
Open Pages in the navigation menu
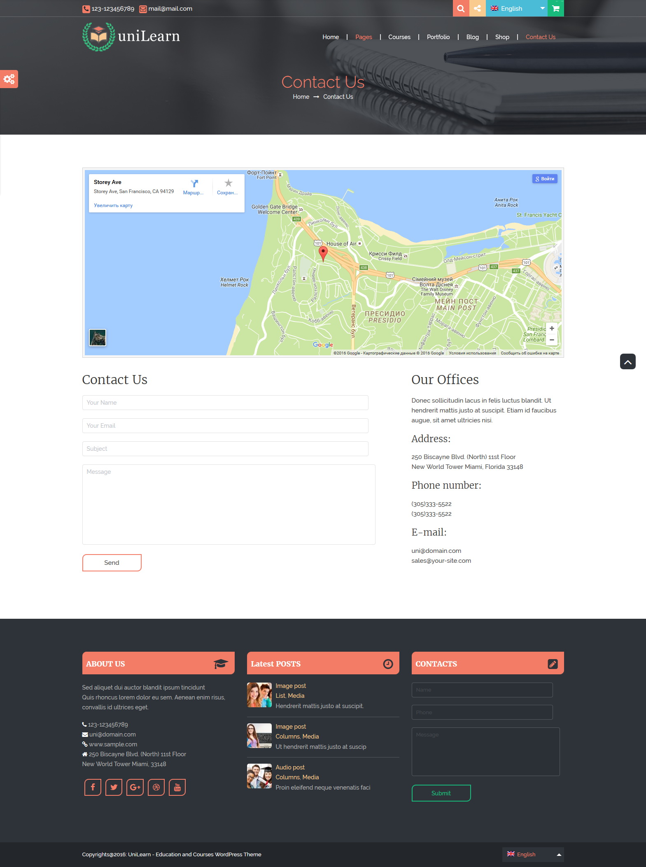point(364,37)
